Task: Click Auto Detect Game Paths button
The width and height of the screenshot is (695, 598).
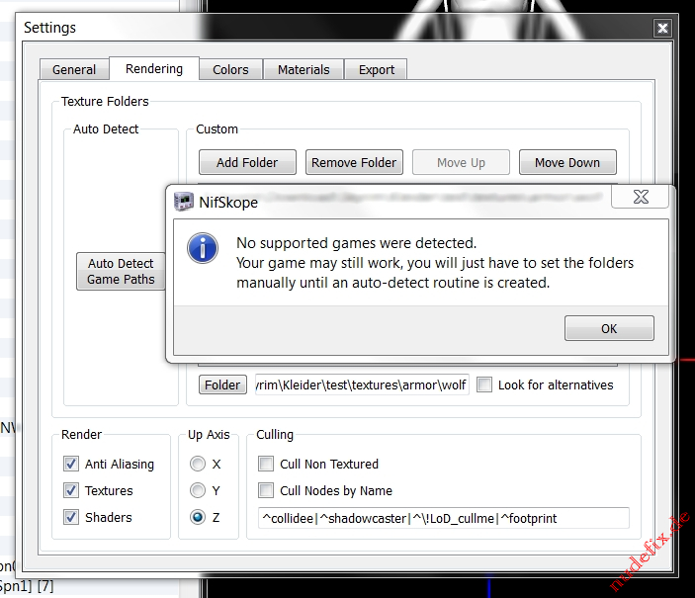Action: [x=121, y=271]
